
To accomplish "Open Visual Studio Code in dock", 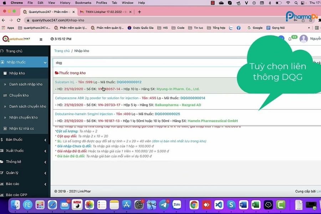I will (x=219, y=205).
